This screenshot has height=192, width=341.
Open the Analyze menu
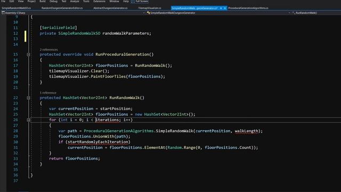point(75,1)
